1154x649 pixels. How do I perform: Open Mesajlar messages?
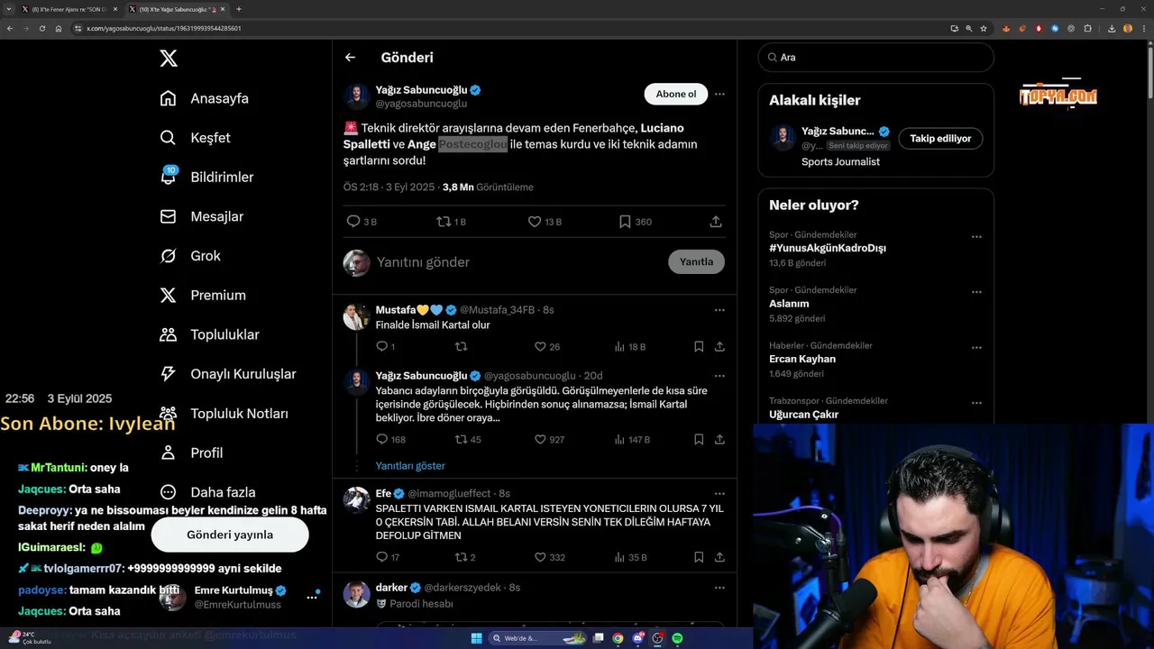201,216
